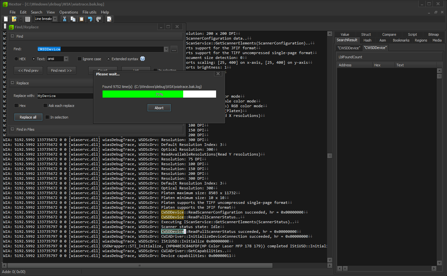The image size is (447, 276).
Task: Select the HEX radio button
Action: pyautogui.click(x=16, y=59)
